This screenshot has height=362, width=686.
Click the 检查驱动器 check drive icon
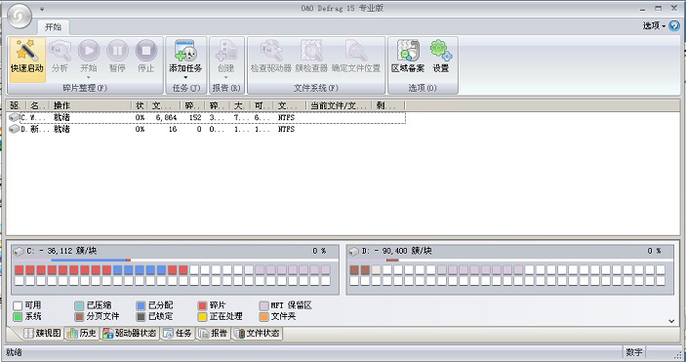pos(271,51)
